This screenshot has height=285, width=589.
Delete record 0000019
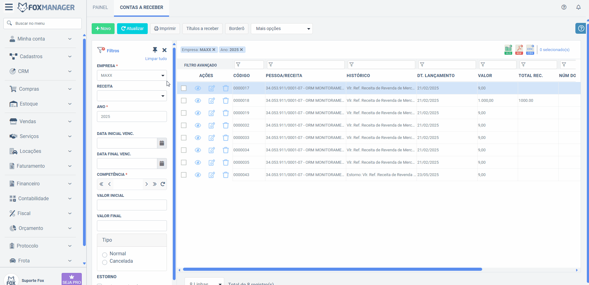point(226,113)
